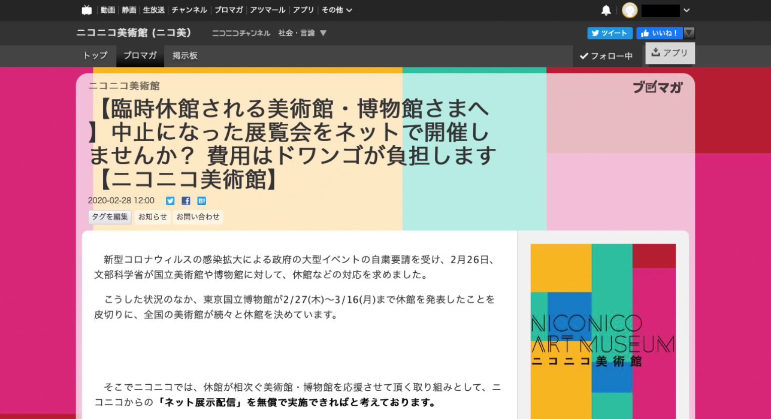Click the タグを編集 button
This screenshot has height=419, width=771.
point(110,217)
